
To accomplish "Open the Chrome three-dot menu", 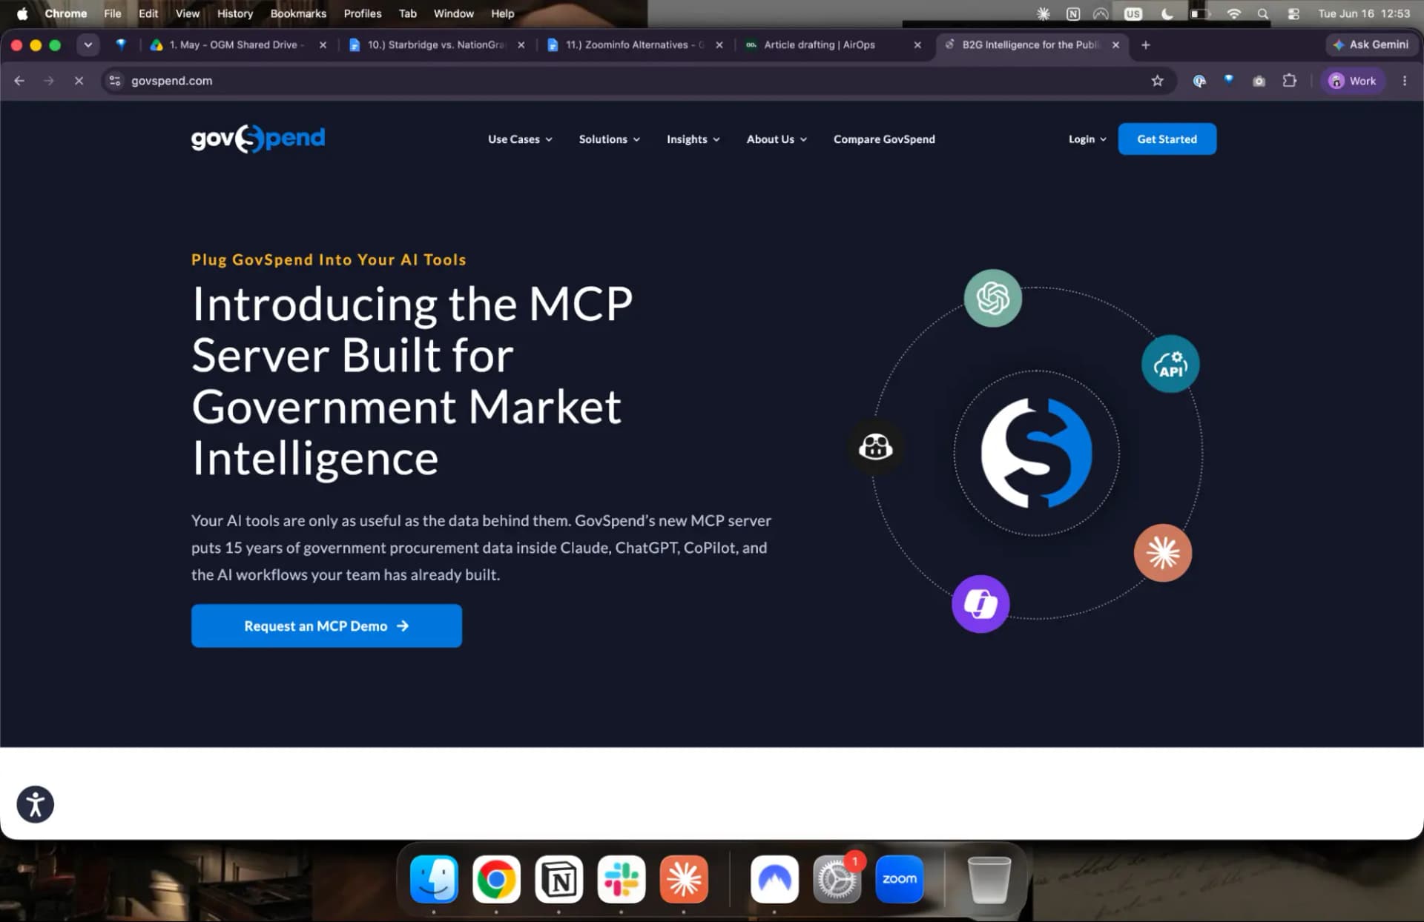I will tap(1404, 81).
